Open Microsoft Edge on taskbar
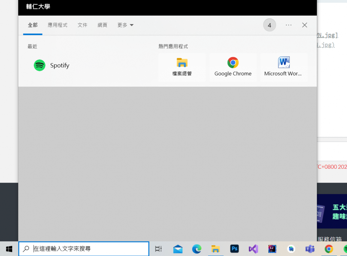347x256 pixels. 197,249
